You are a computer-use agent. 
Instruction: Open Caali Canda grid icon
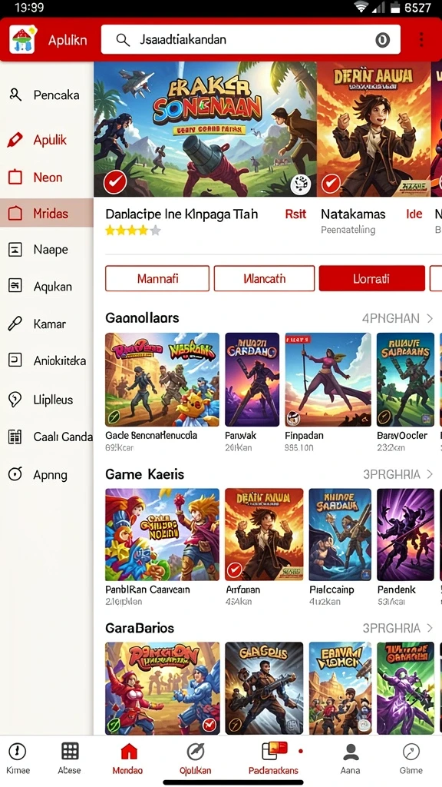pyautogui.click(x=15, y=437)
